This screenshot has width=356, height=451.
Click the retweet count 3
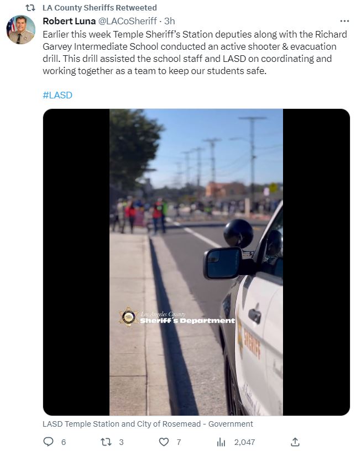coord(122,442)
